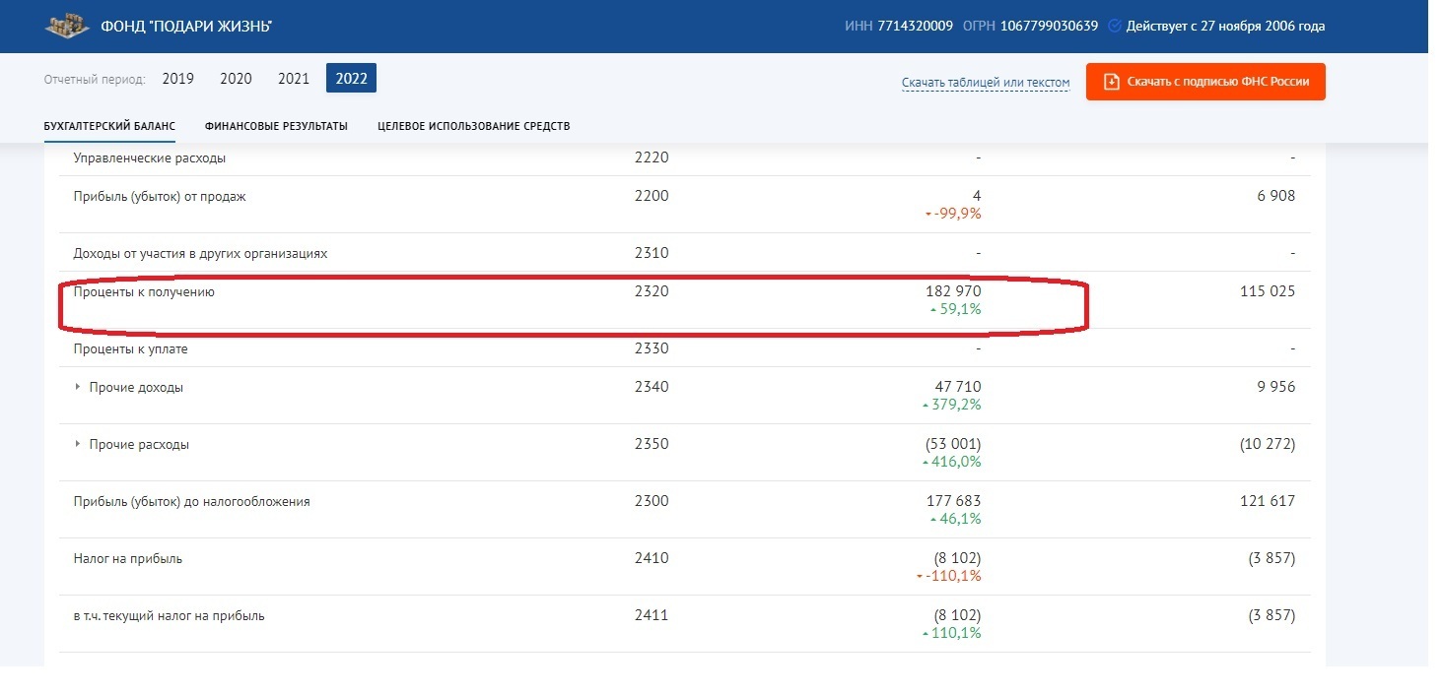
Task: Click the Проценты к получению row label
Action: pos(144,292)
